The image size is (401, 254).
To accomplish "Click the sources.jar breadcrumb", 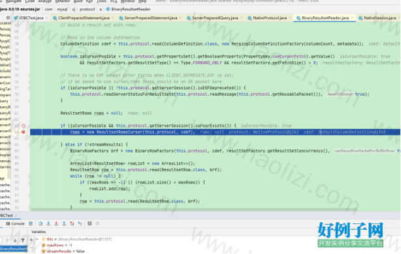I will pyautogui.click(x=20, y=9).
